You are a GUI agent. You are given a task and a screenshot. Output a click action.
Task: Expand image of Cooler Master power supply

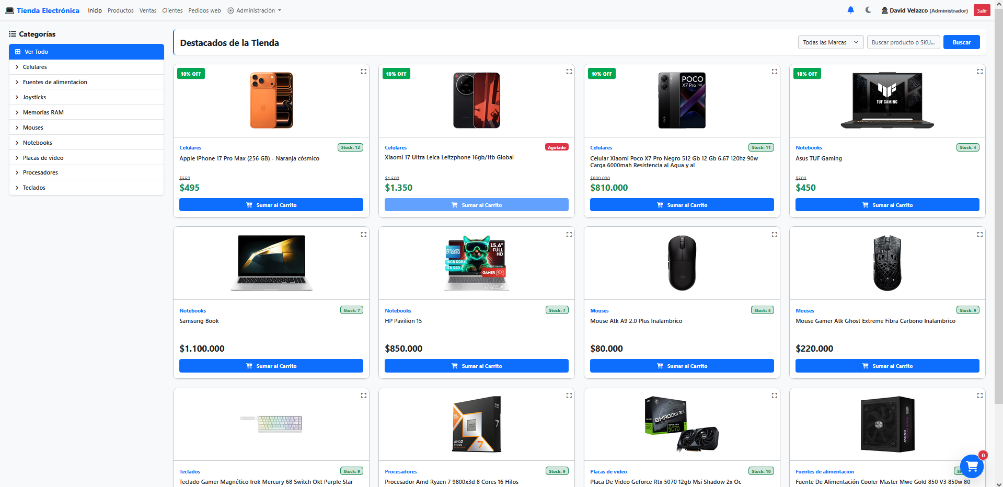[980, 396]
